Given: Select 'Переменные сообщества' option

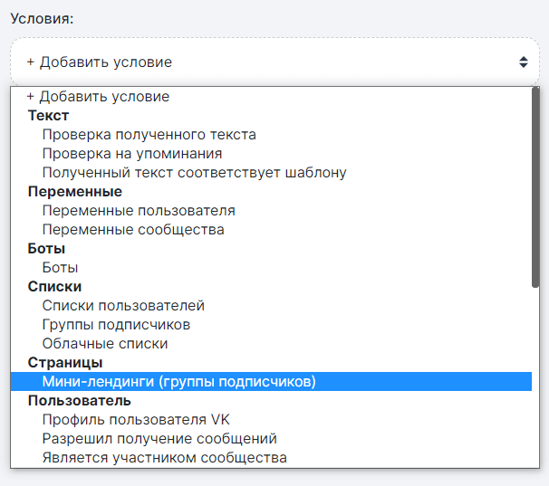Looking at the screenshot, I should pyautogui.click(x=132, y=230).
